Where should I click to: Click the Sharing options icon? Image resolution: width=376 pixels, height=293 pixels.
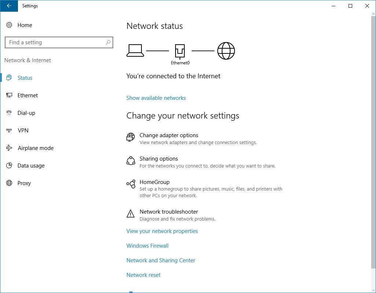pyautogui.click(x=130, y=161)
